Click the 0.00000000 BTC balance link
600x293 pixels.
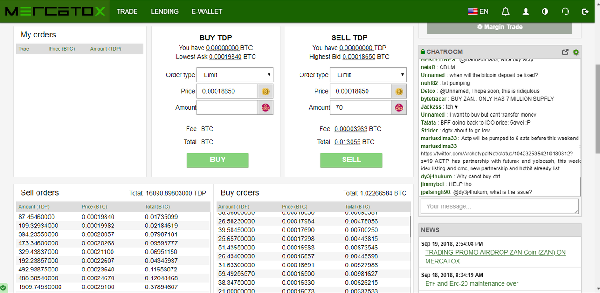[x=223, y=48]
